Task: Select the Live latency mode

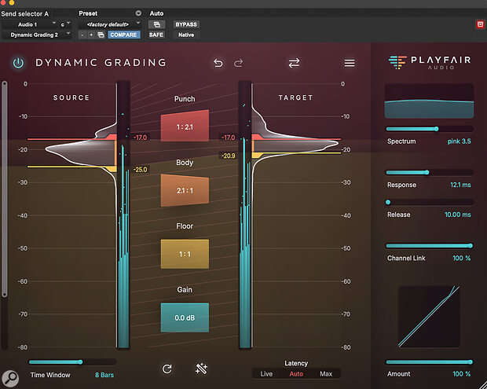Action: click(x=266, y=373)
